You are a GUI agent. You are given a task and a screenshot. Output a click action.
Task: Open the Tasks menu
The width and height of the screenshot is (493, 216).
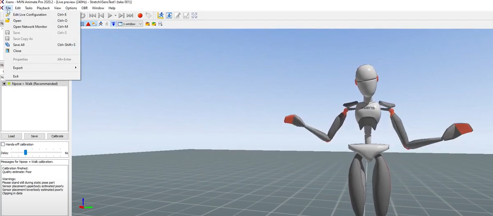pos(28,8)
